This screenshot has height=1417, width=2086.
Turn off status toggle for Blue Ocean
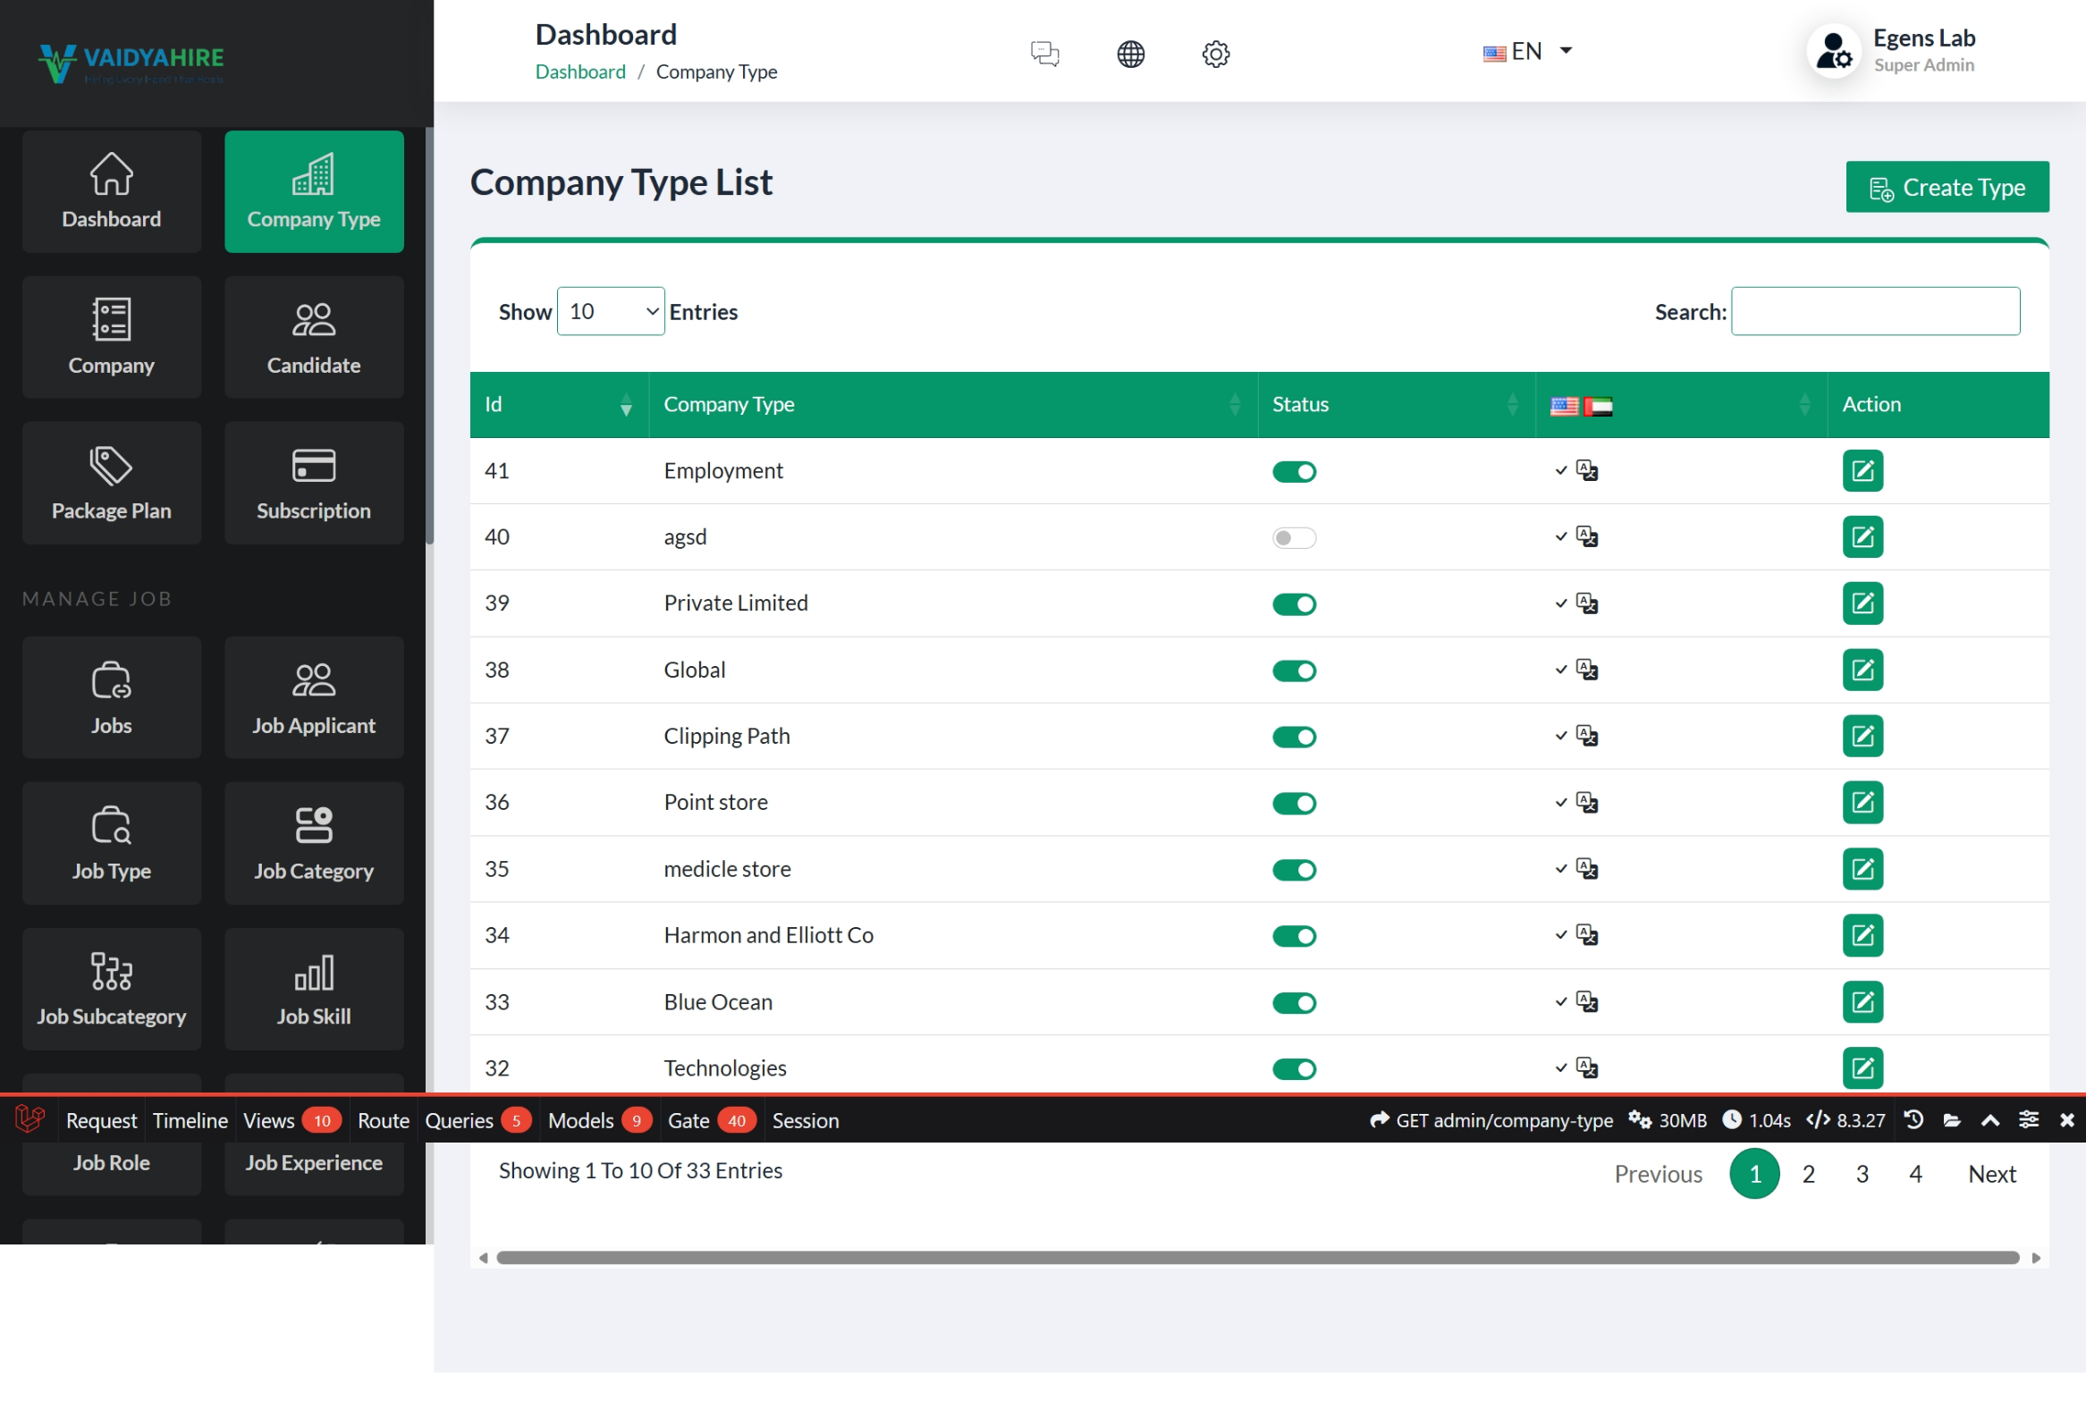(x=1294, y=1002)
